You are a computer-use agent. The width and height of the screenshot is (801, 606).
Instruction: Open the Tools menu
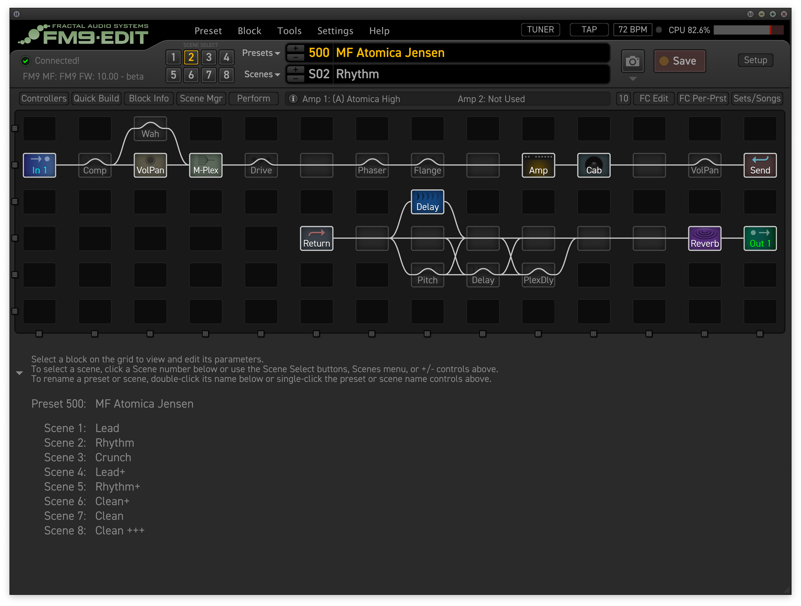[x=289, y=31]
